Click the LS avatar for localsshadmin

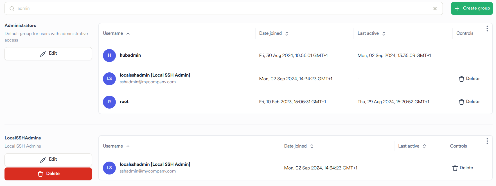click(x=109, y=79)
